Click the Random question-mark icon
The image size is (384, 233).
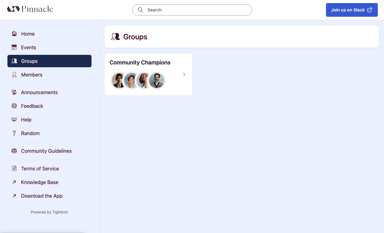pos(14,133)
